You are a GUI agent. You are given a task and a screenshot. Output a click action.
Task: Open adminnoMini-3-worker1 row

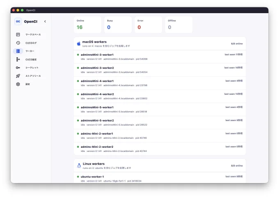(x=160, y=57)
